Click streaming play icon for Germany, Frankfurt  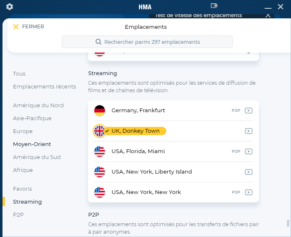pyautogui.click(x=248, y=111)
